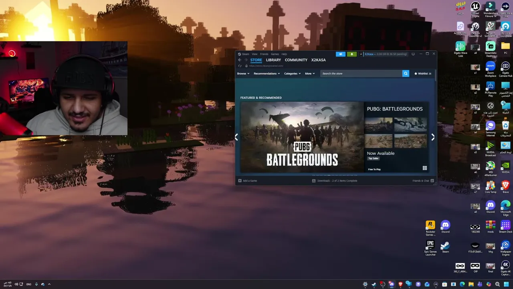The image size is (513, 289).
Task: Show next featured game with right arrow
Action: coord(433,137)
